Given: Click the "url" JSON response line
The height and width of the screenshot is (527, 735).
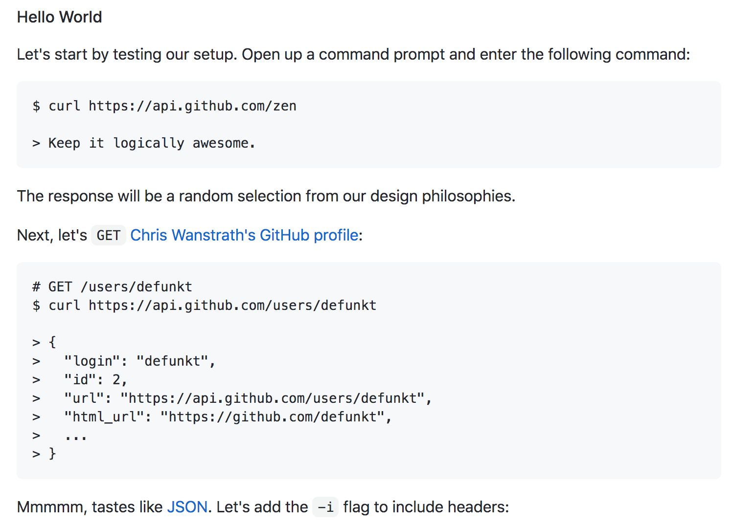Looking at the screenshot, I should pos(248,398).
